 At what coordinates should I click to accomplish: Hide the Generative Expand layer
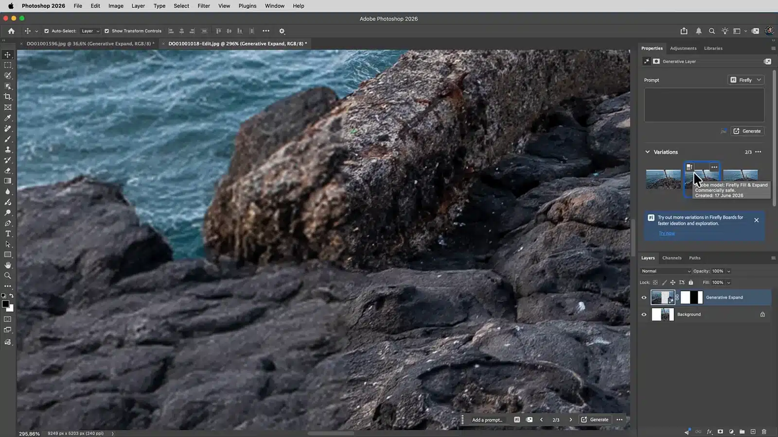click(644, 298)
